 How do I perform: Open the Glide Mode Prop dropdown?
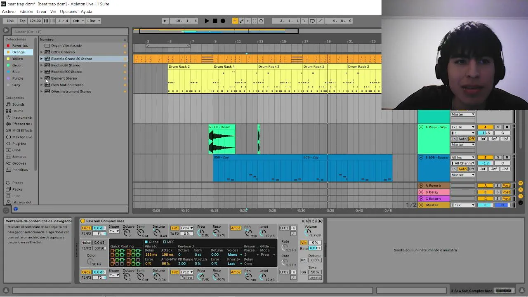point(267,255)
